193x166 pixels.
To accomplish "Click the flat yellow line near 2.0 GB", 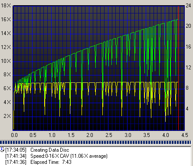I will tap(92, 82).
